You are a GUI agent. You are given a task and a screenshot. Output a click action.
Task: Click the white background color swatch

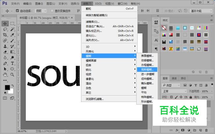pos(11,92)
